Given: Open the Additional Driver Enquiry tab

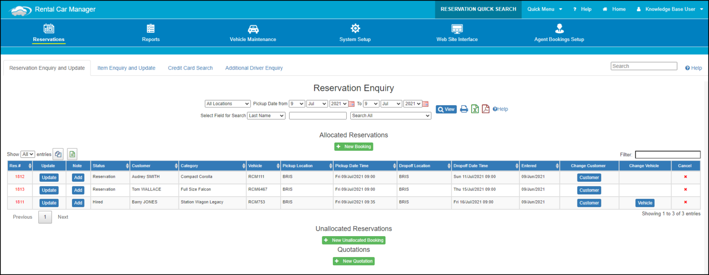Looking at the screenshot, I should (254, 68).
